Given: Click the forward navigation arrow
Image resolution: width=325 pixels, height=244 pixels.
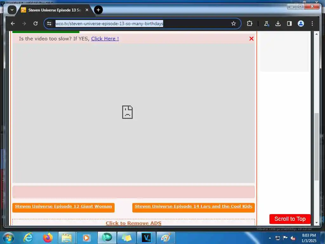Looking at the screenshot, I should click(x=24, y=24).
